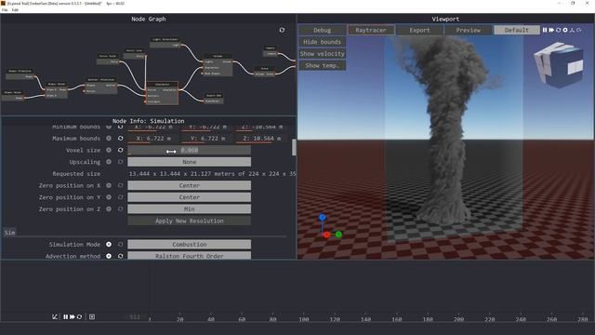Reset the Maximum bounds parameter

(x=120, y=139)
